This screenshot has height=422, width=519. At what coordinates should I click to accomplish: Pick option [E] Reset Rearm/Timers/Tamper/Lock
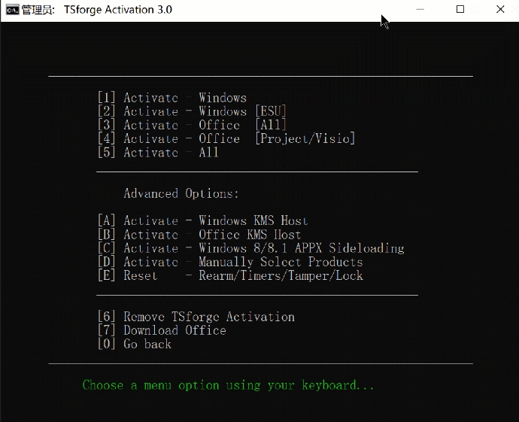(229, 275)
